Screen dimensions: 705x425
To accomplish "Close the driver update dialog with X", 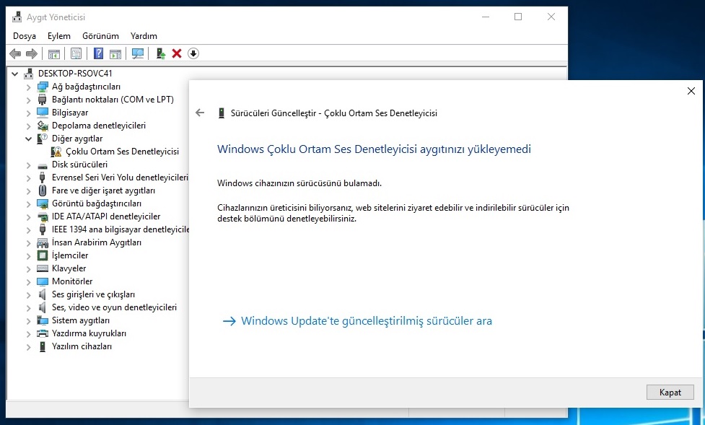I will point(691,92).
